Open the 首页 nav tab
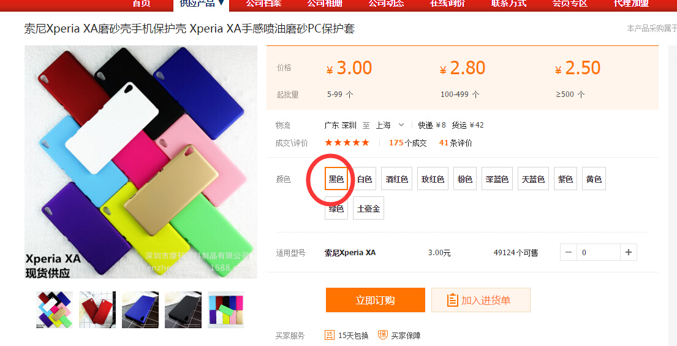Viewport: 677px width, 346px height. (x=142, y=4)
